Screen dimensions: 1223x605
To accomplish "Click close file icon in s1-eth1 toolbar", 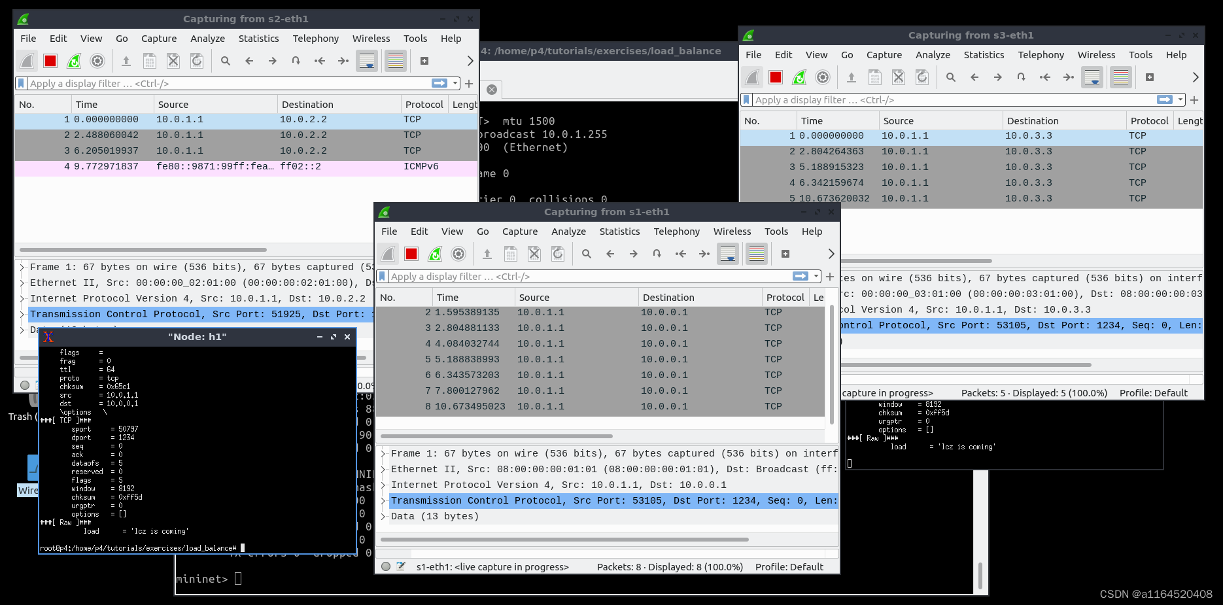I will [534, 254].
